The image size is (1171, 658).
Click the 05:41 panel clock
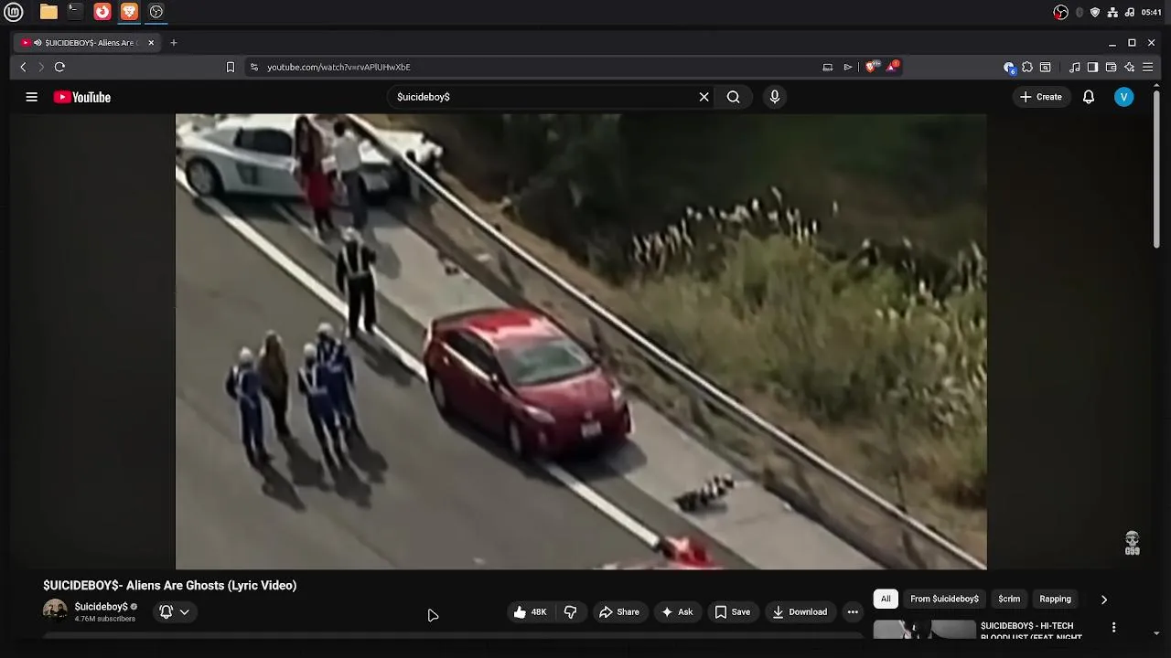pyautogui.click(x=1152, y=12)
